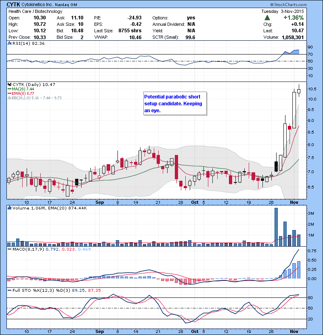Click the stochastic %D value 87.35

pyautogui.click(x=94, y=290)
